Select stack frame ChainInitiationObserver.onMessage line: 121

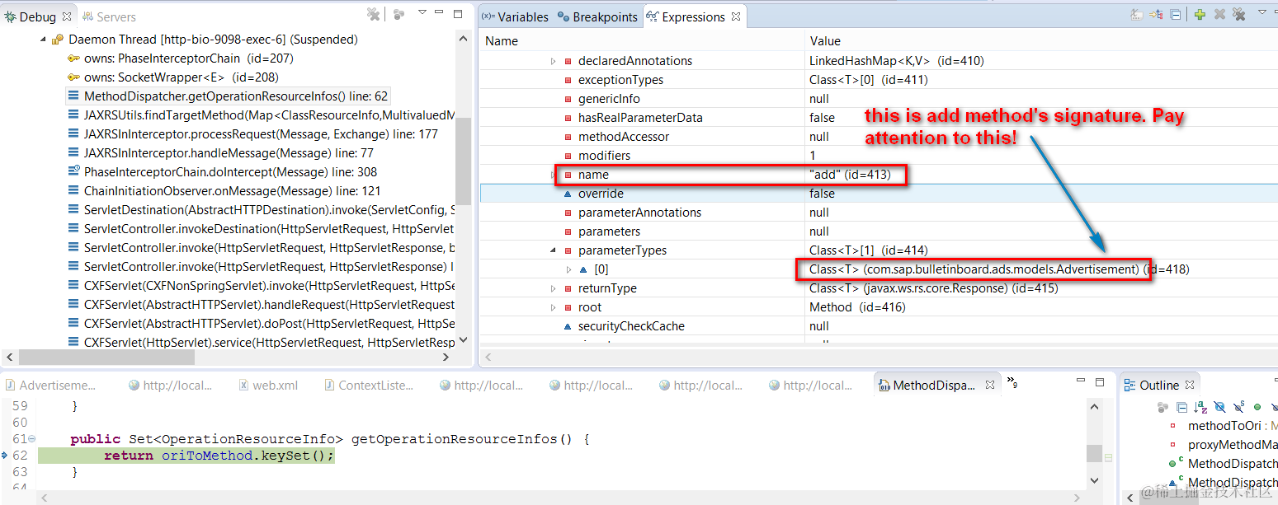pos(224,191)
